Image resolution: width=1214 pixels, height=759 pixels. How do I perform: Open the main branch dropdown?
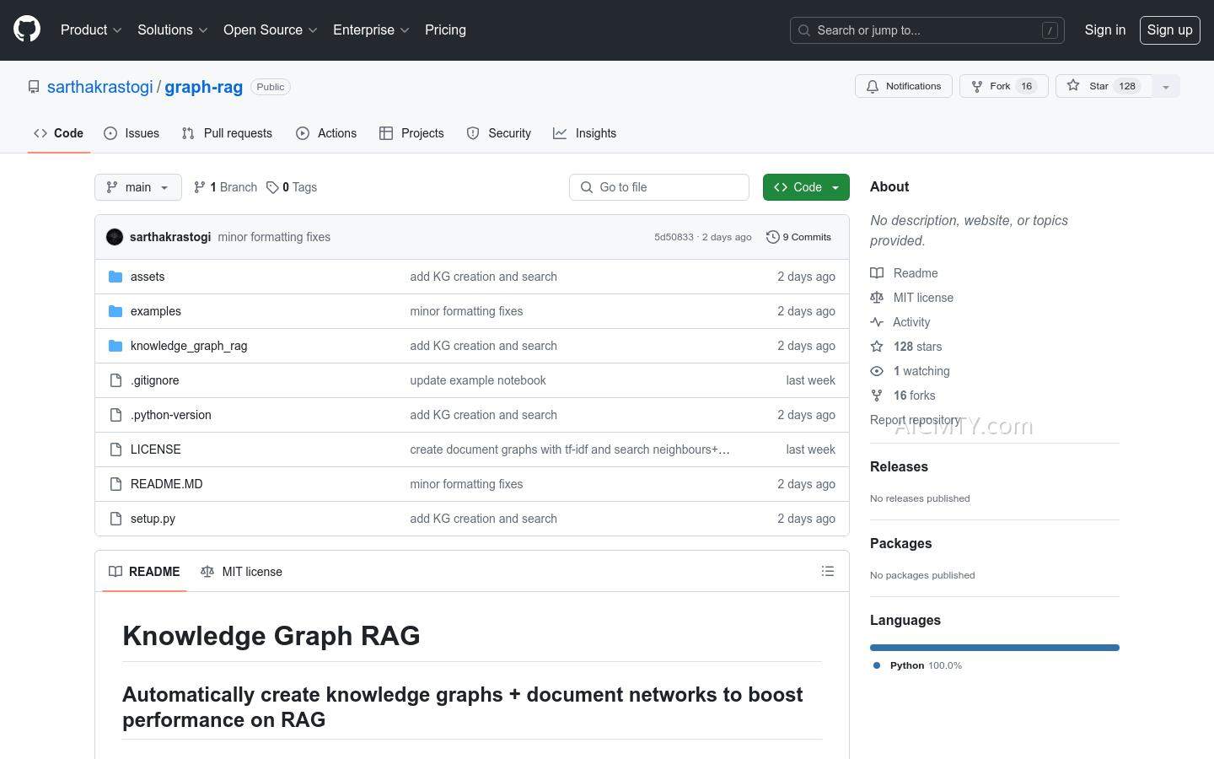pyautogui.click(x=138, y=187)
